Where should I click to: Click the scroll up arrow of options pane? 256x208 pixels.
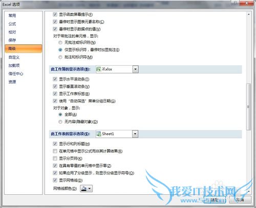(x=249, y=14)
